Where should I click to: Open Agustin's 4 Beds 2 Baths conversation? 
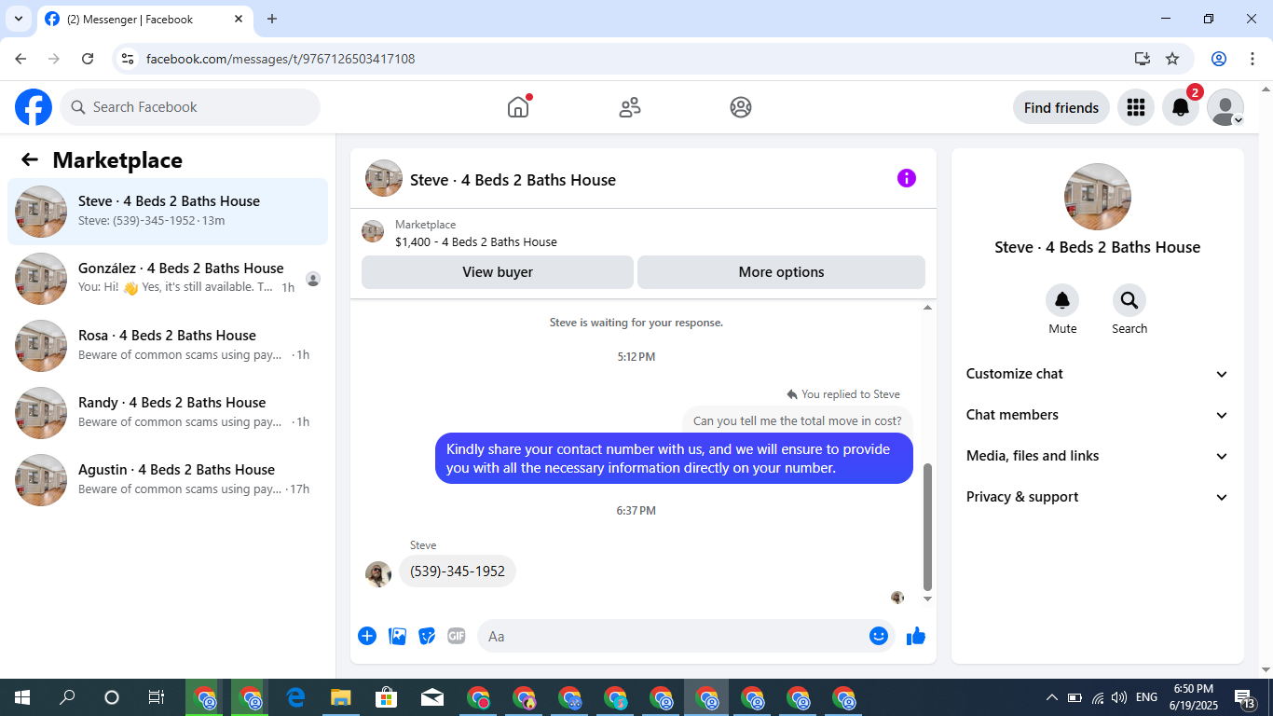point(168,480)
